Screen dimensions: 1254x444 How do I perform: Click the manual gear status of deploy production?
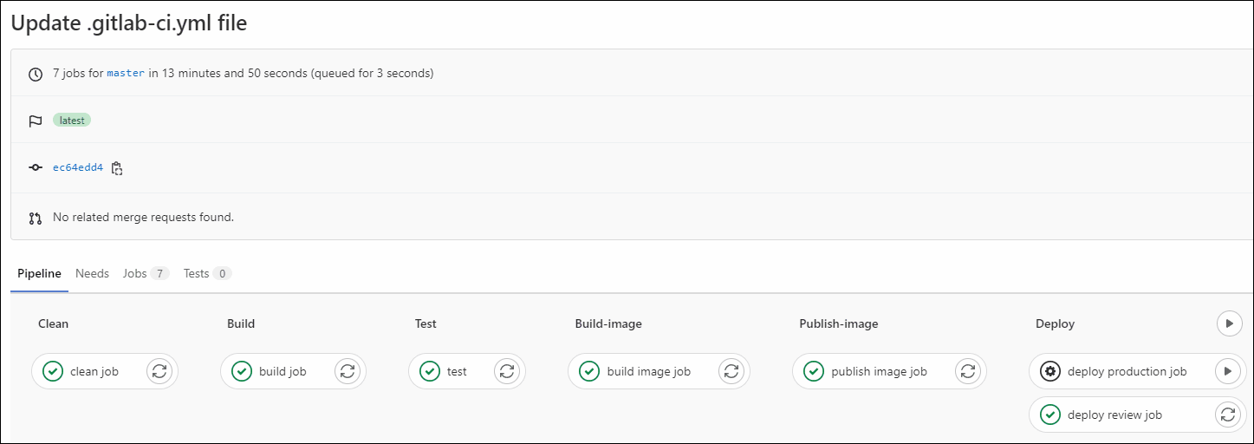point(1050,371)
